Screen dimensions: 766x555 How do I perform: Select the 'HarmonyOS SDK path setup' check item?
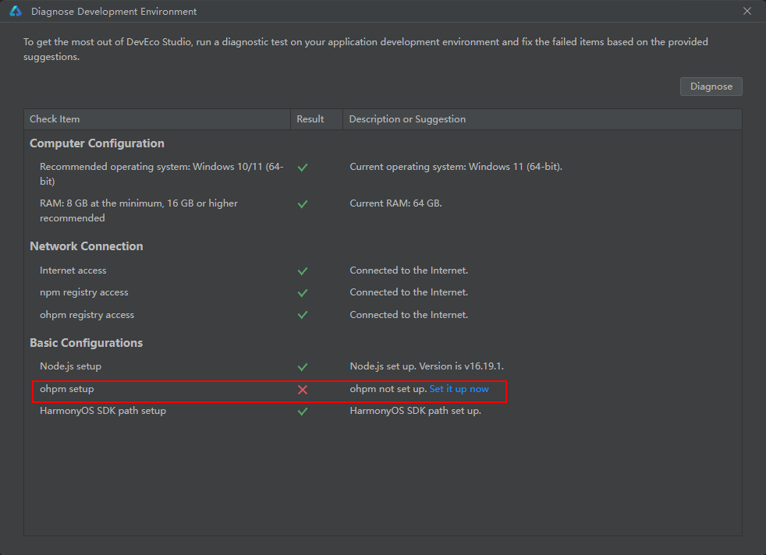pyautogui.click(x=103, y=411)
